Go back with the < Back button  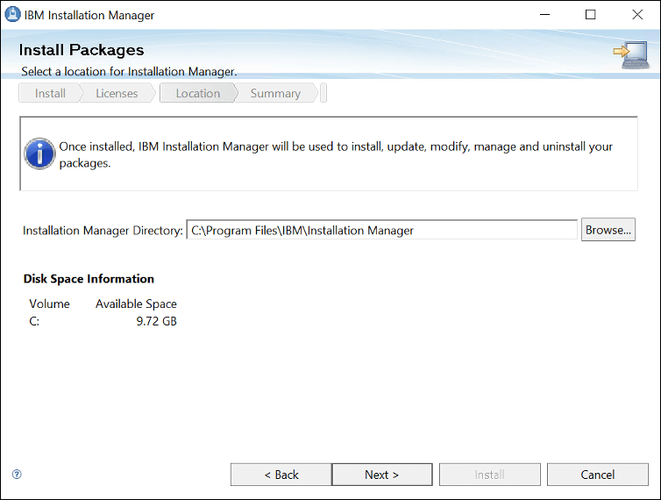click(281, 475)
